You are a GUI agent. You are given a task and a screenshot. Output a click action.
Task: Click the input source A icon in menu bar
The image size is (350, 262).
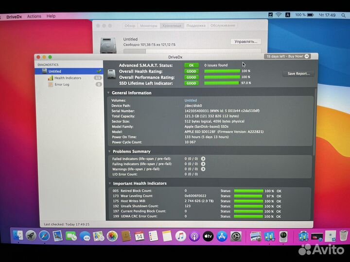[287, 15]
